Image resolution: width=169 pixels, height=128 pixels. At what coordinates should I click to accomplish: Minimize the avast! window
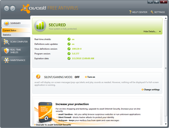pyautogui.click(x=150, y=2)
